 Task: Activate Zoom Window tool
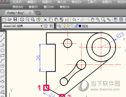tap(103, 19)
